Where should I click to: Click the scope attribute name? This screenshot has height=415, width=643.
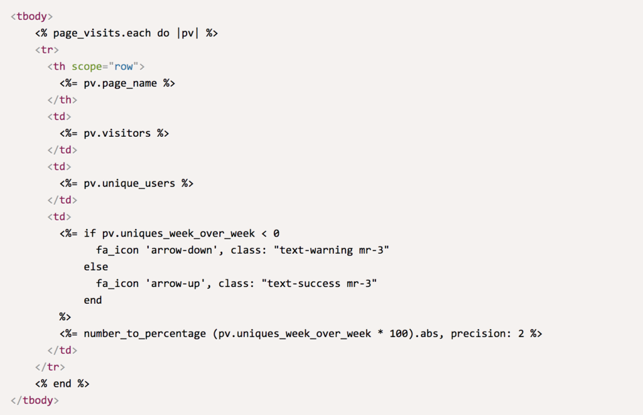tap(87, 67)
